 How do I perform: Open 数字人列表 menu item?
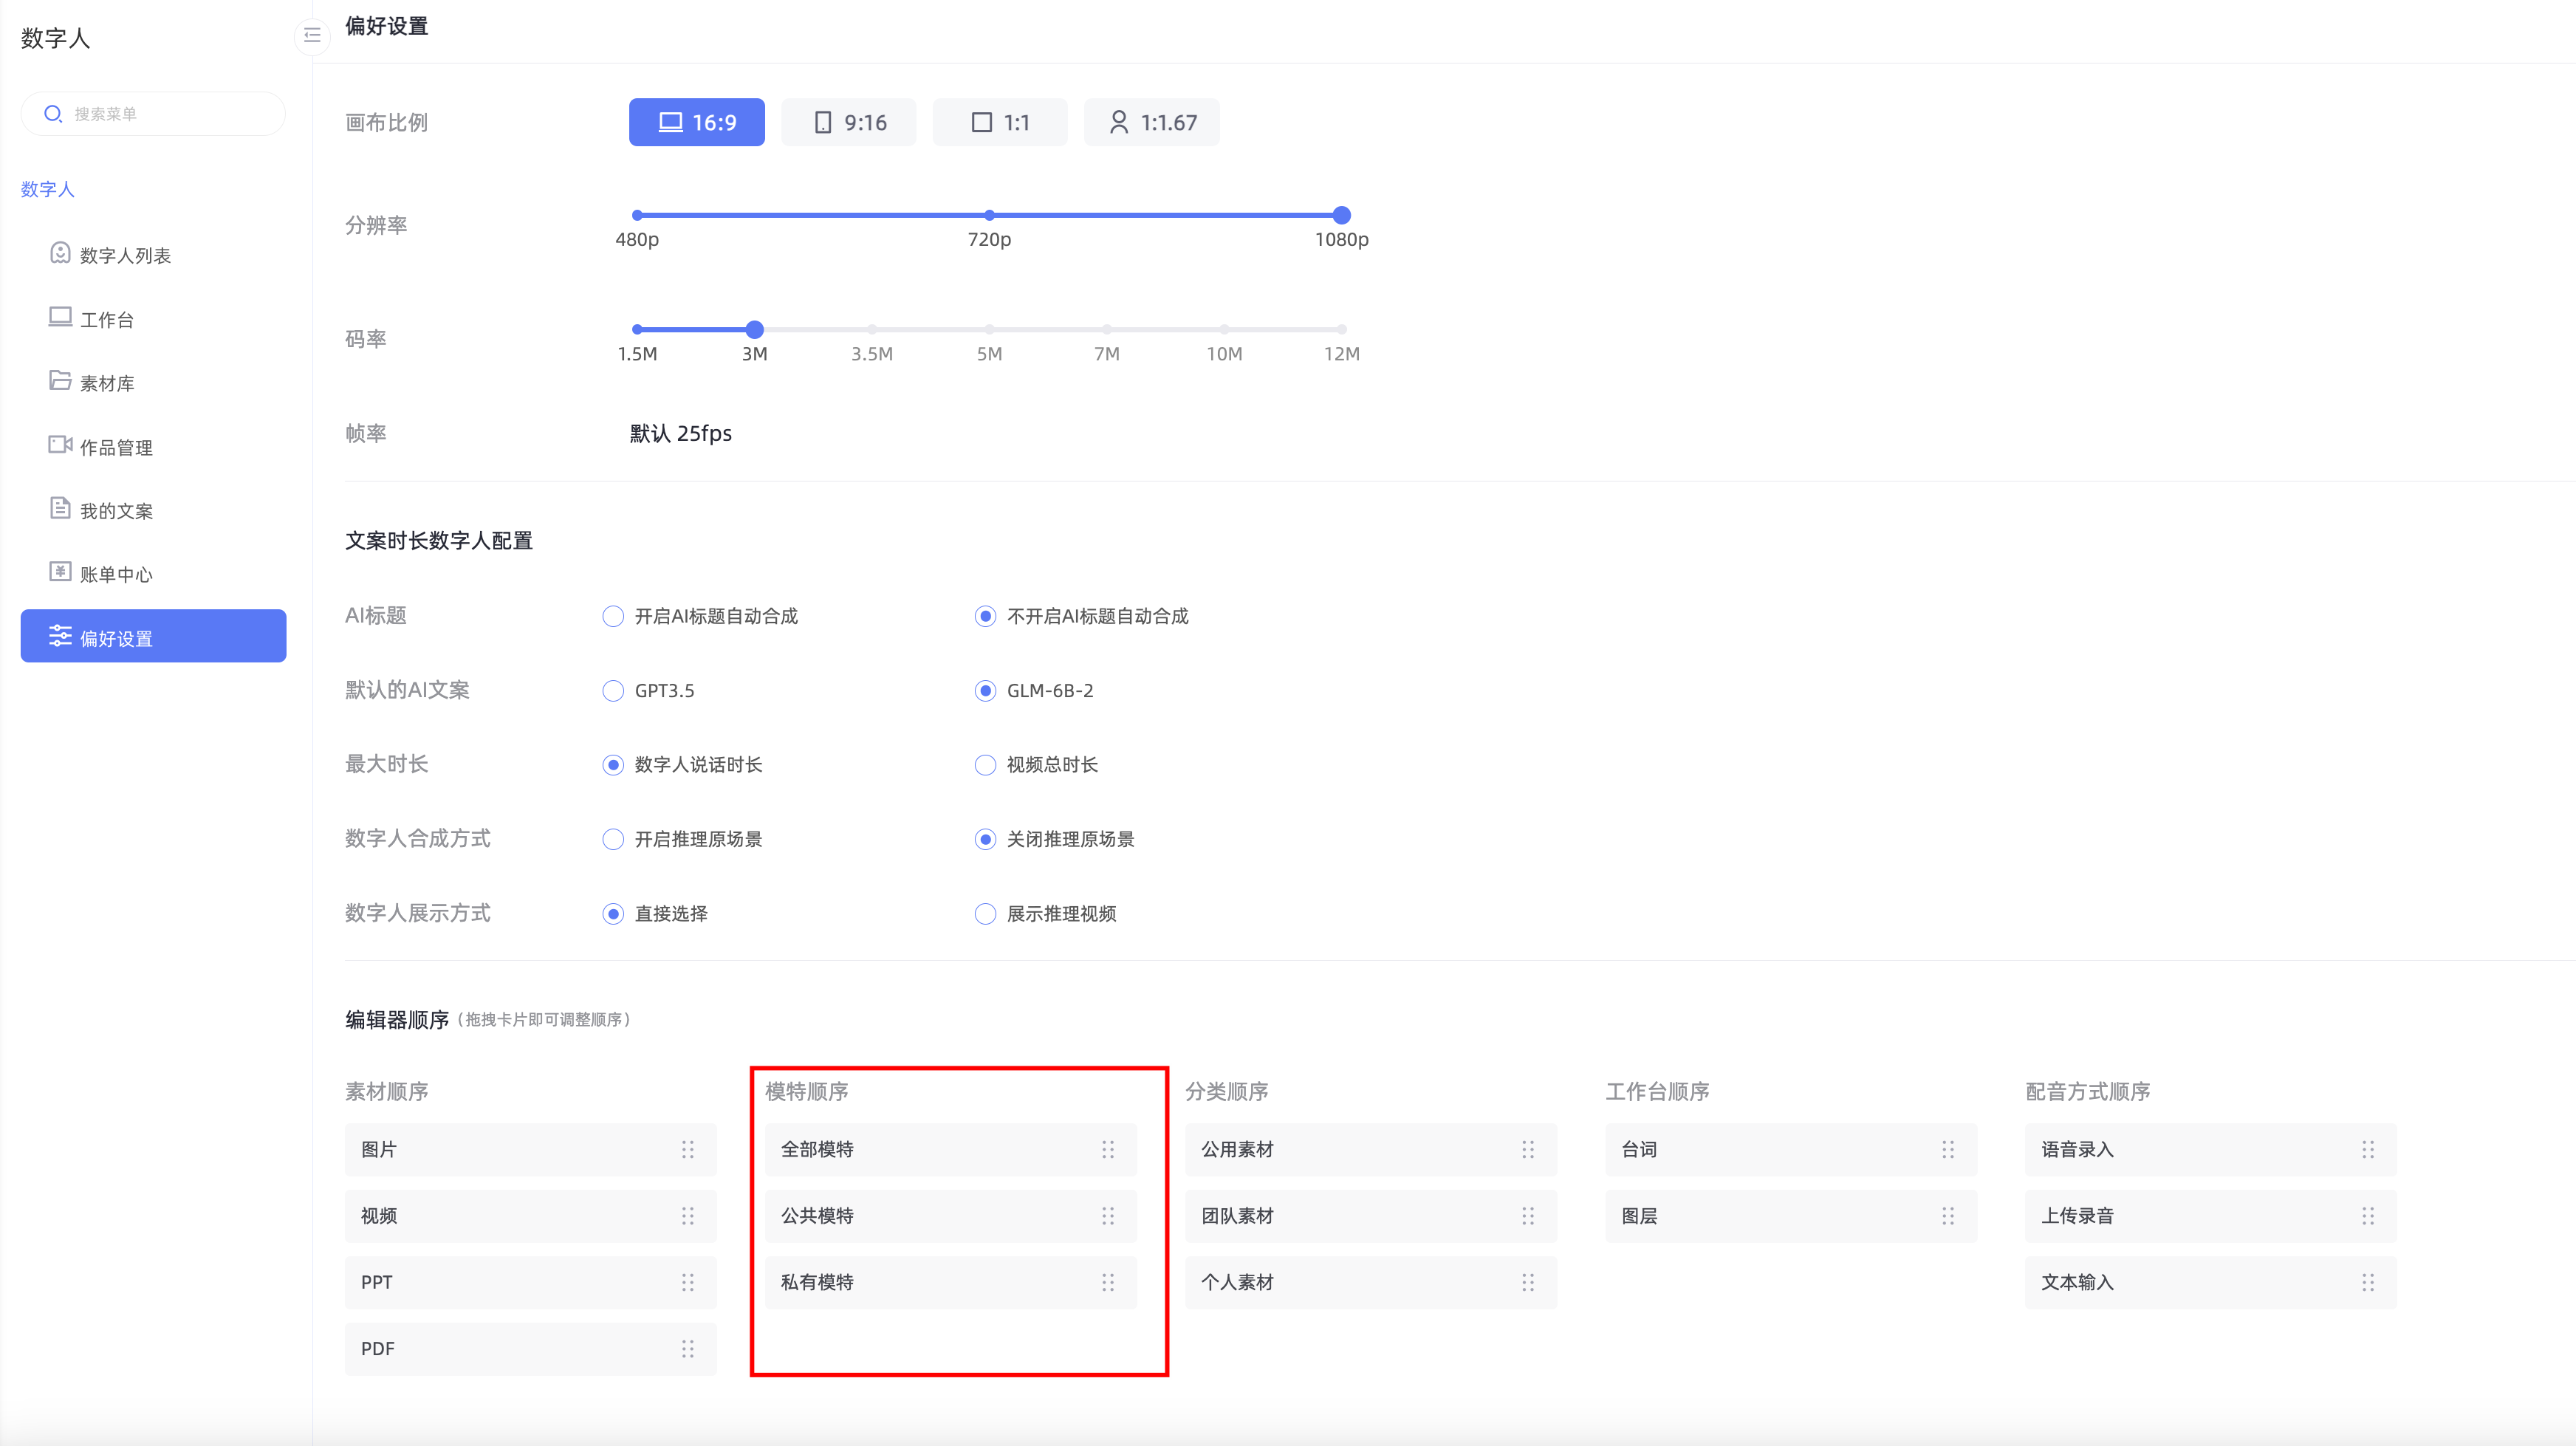point(153,255)
